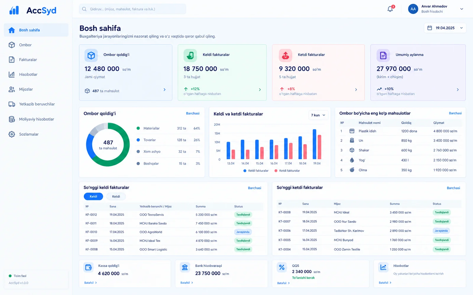Click the Kassa qoldig'i wallet icon
The height and width of the screenshot is (295, 473).
[88, 267]
